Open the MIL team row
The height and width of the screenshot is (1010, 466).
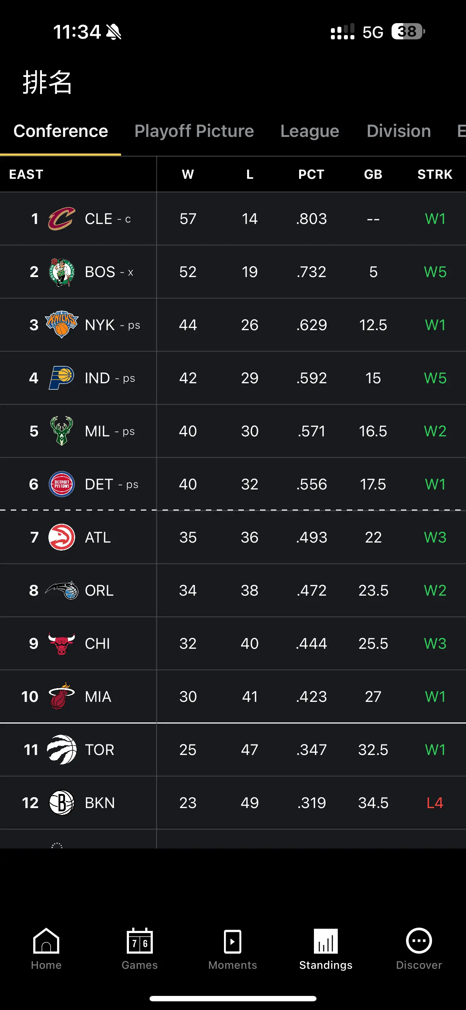(x=233, y=431)
